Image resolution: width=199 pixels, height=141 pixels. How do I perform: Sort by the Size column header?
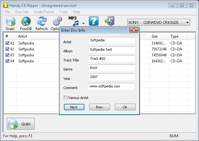(x=159, y=36)
